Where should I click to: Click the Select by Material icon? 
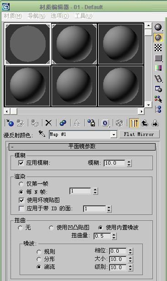(158, 99)
